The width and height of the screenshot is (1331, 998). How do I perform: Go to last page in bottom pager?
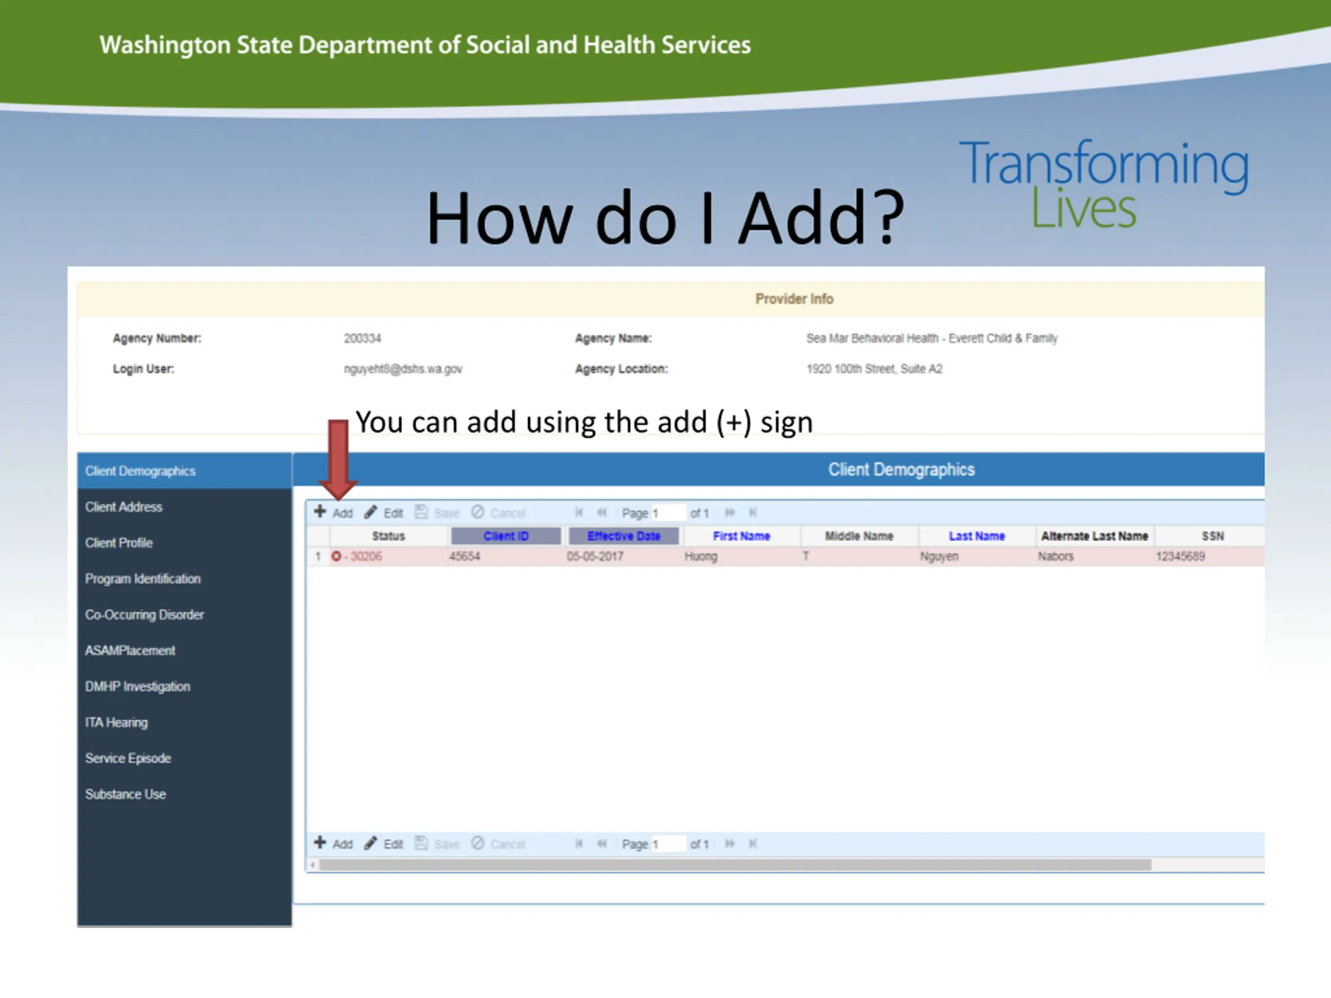[x=753, y=844]
